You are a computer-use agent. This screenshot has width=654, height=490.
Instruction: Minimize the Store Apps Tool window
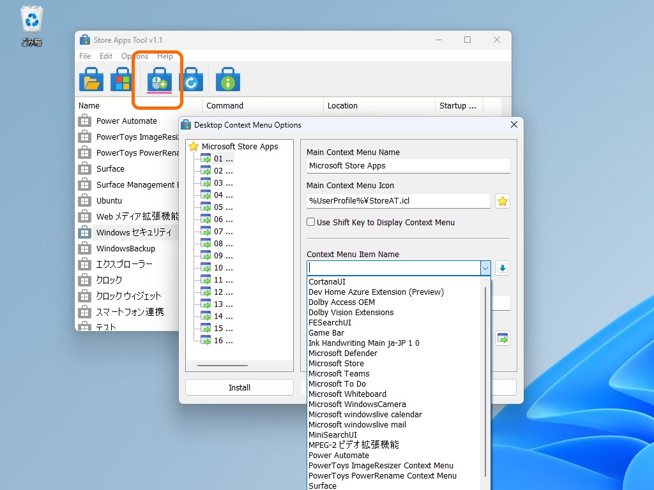[439, 40]
